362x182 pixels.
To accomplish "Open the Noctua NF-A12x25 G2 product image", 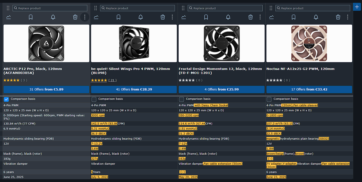I will (x=309, y=43).
